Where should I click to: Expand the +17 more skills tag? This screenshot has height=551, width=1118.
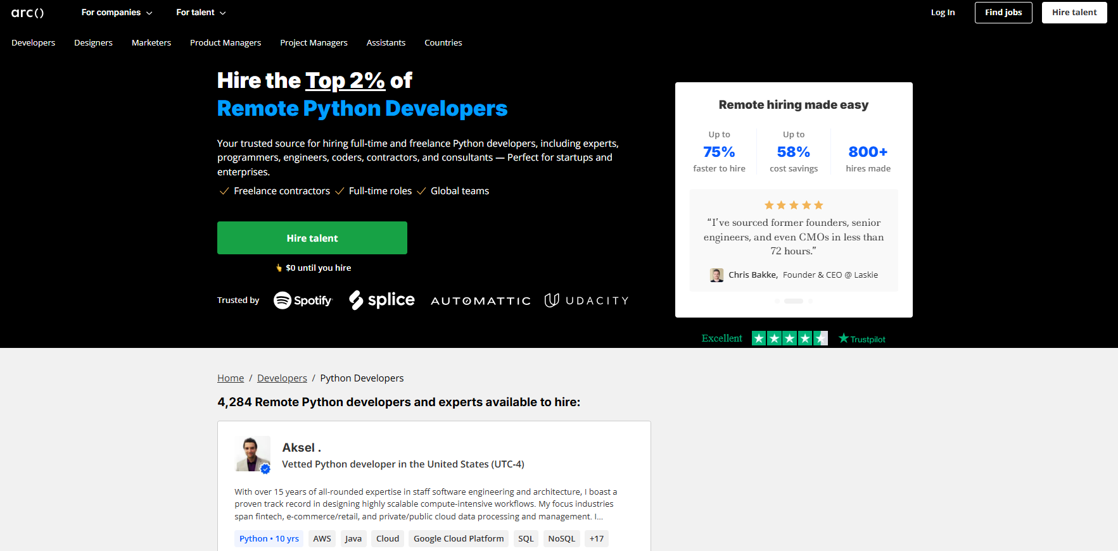[x=596, y=539]
